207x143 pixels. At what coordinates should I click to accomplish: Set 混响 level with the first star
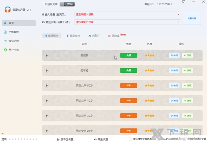(x=10, y=139)
